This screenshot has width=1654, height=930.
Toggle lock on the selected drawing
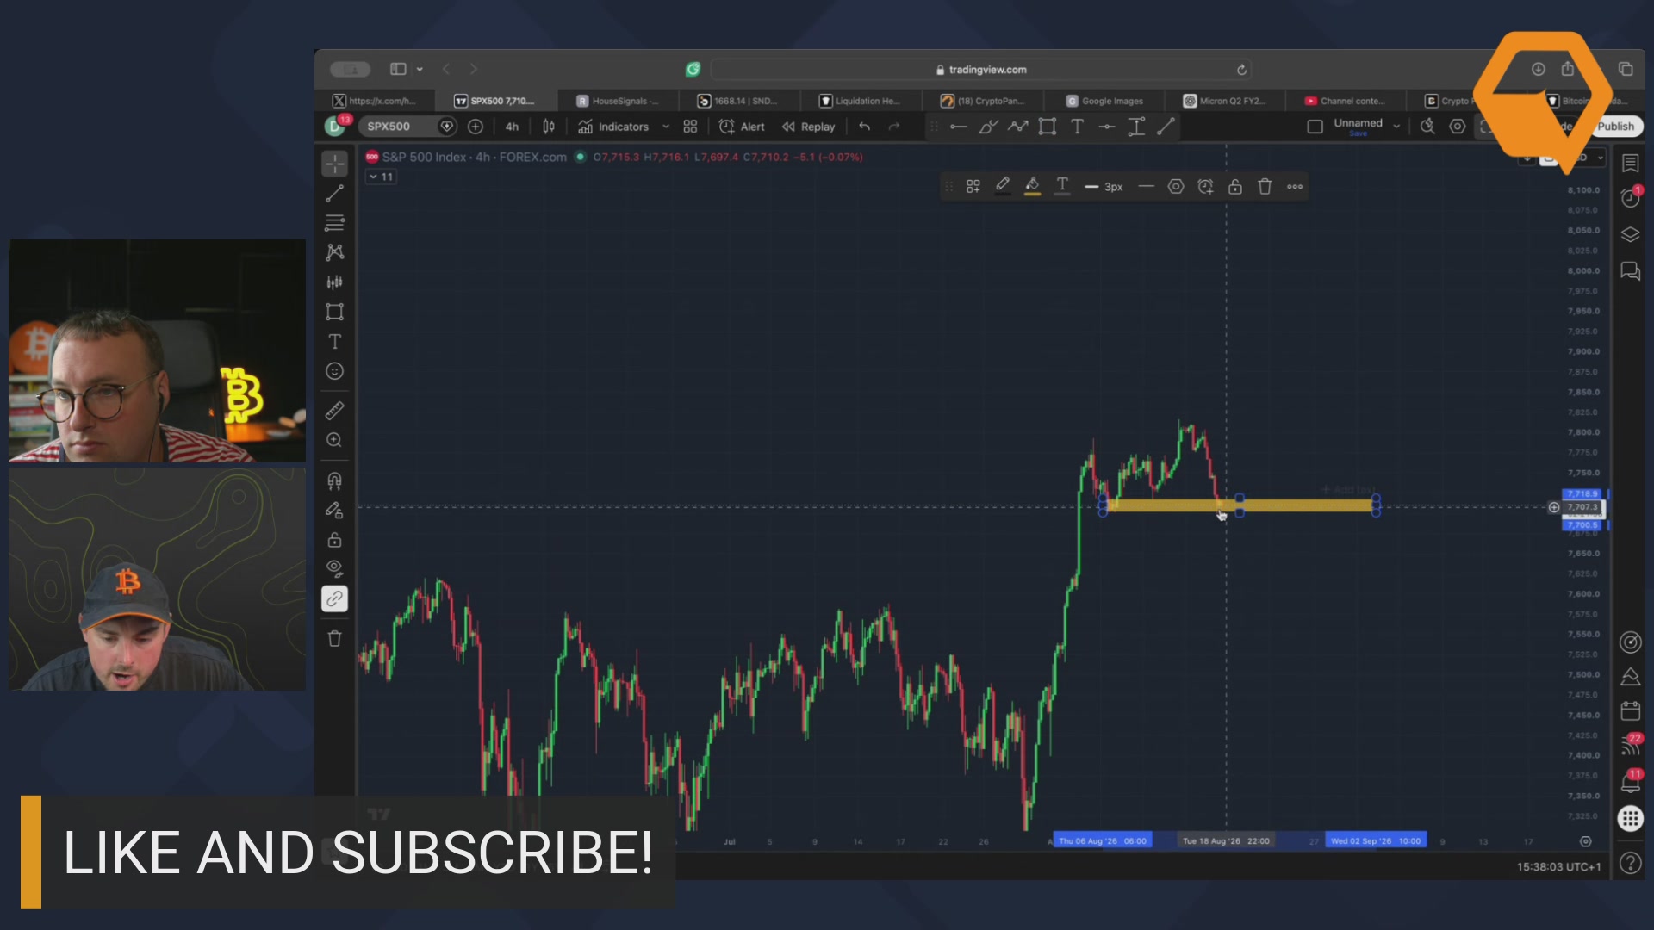[1235, 186]
